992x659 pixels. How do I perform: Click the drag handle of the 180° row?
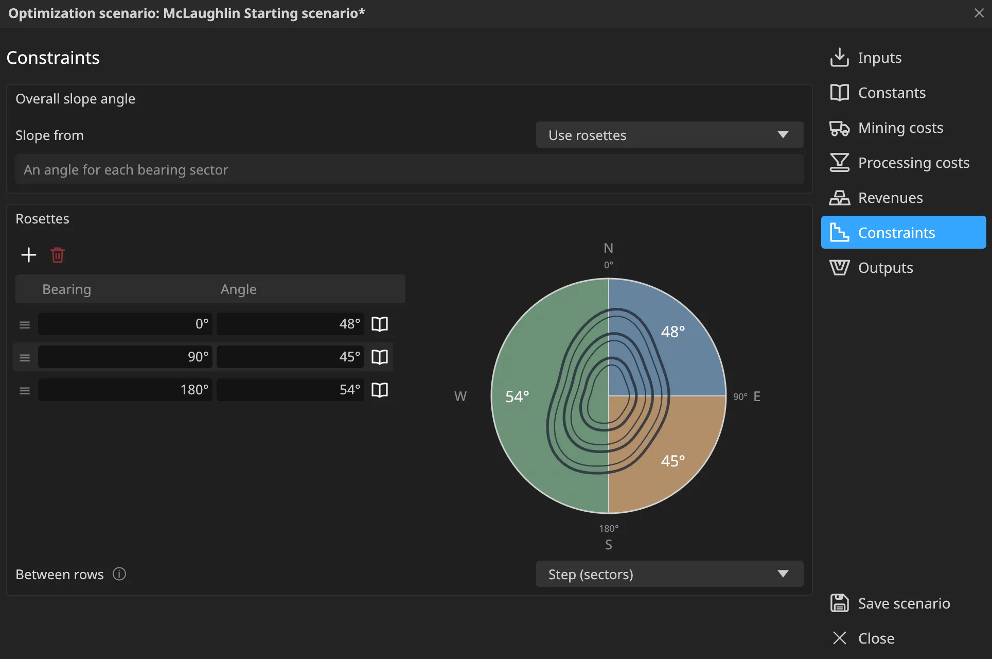pyautogui.click(x=25, y=391)
